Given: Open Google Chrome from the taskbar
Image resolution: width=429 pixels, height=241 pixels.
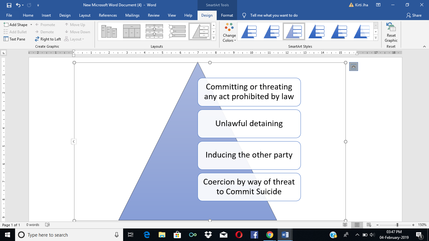Looking at the screenshot, I should [x=269, y=235].
